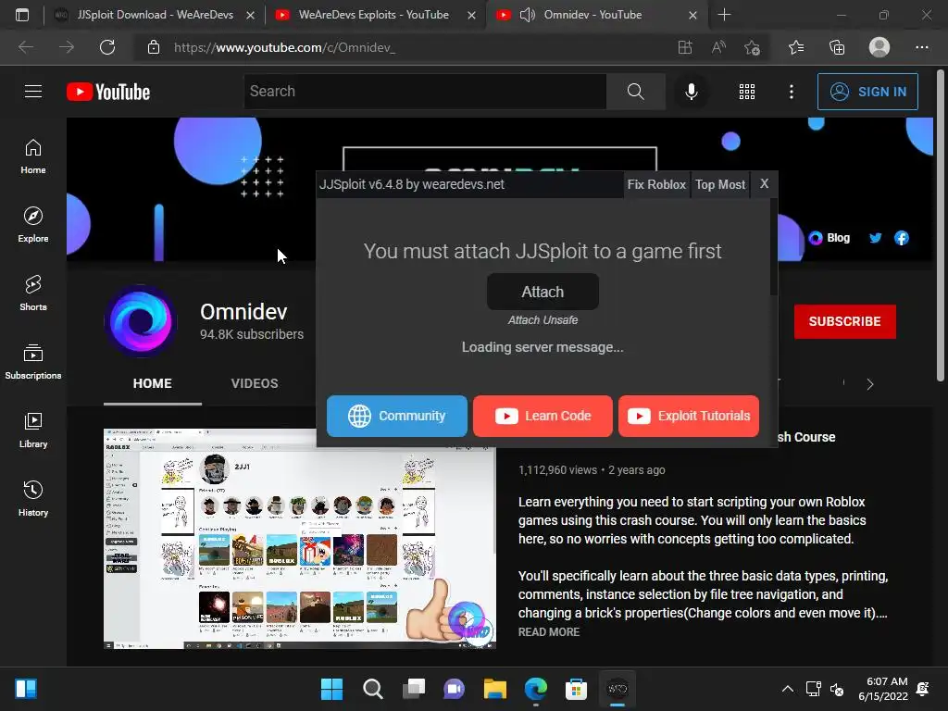948x711 pixels.
Task: View site information lock icon
Action: tap(154, 47)
